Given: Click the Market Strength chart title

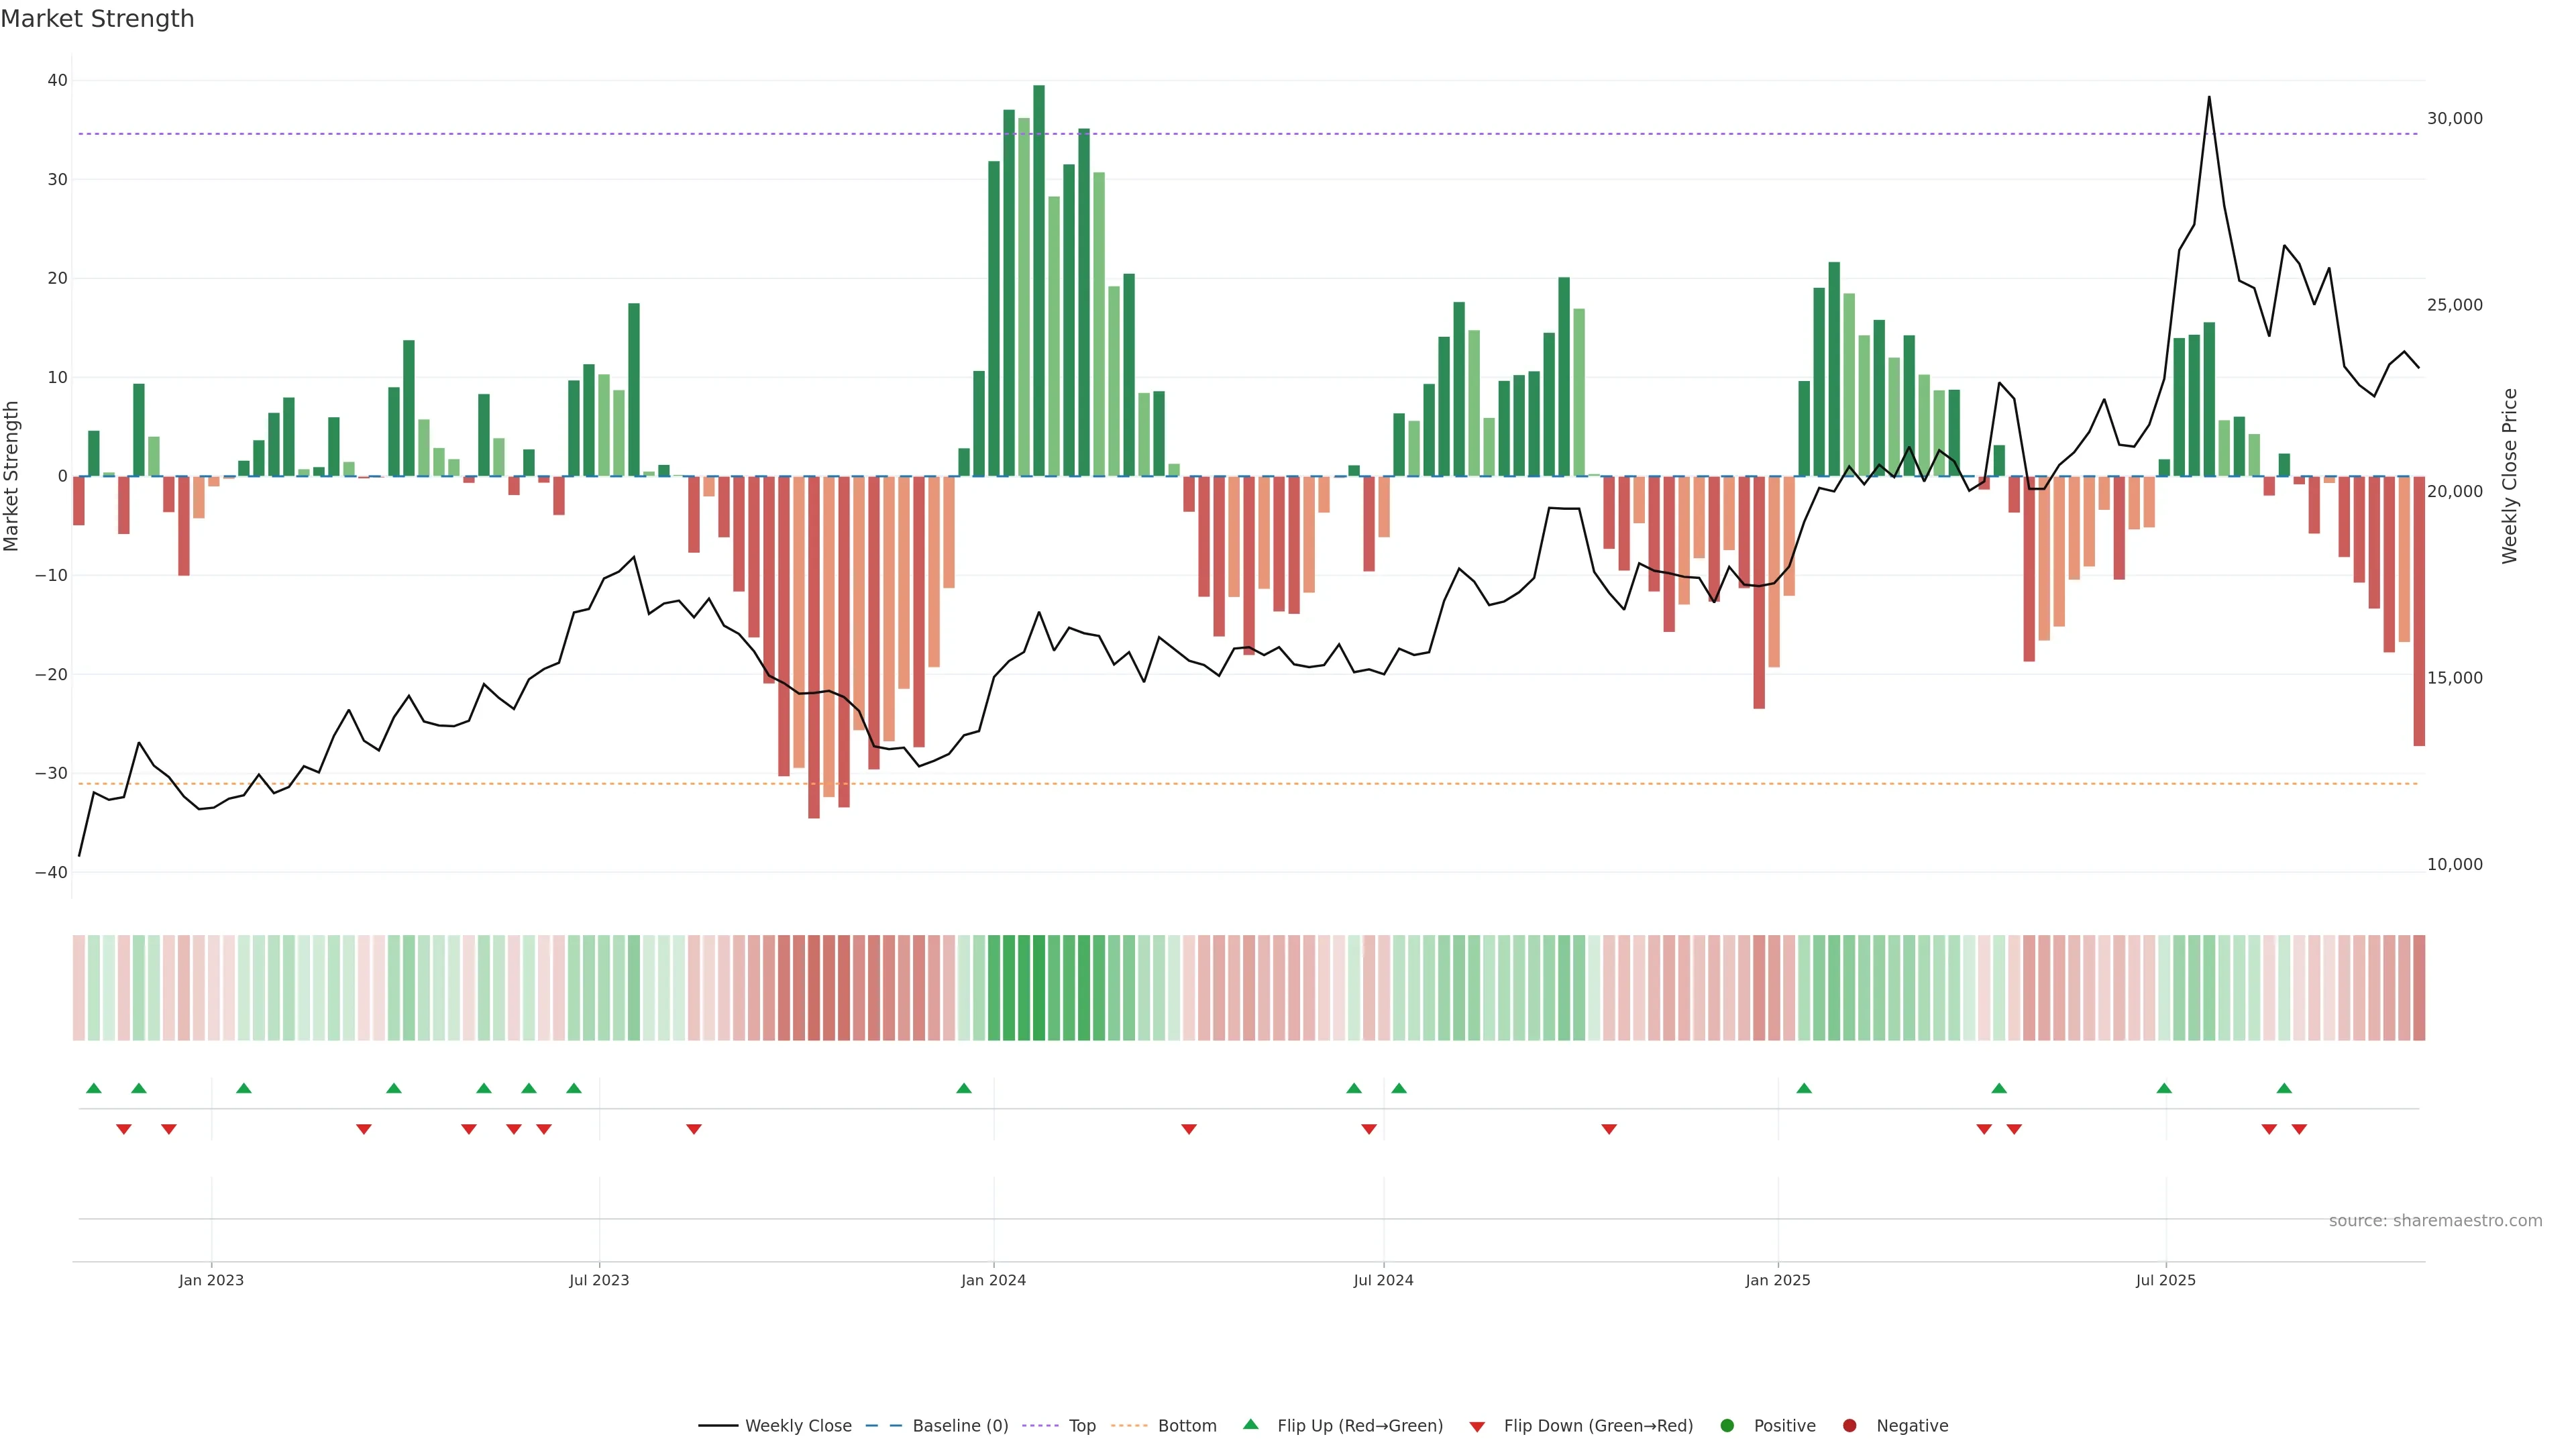Looking at the screenshot, I should pyautogui.click(x=97, y=19).
